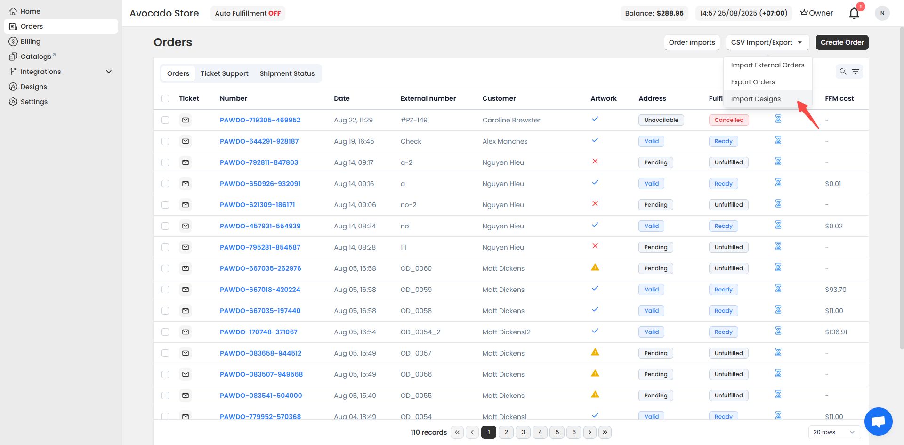This screenshot has height=445, width=904.
Task: Open order link PAWDO-650926-932091
Action: (x=260, y=184)
